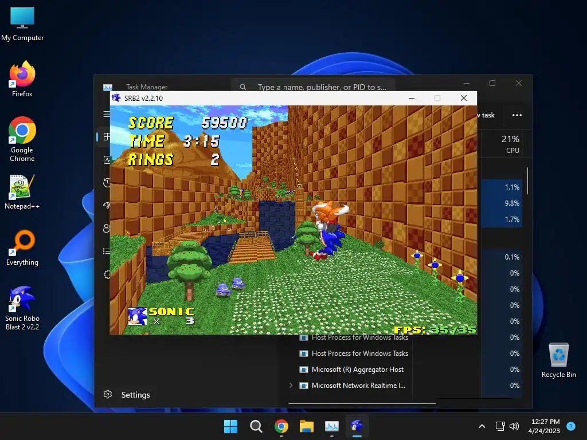Click the FPS counter in the game
Image resolution: width=587 pixels, height=440 pixels.
tap(435, 329)
